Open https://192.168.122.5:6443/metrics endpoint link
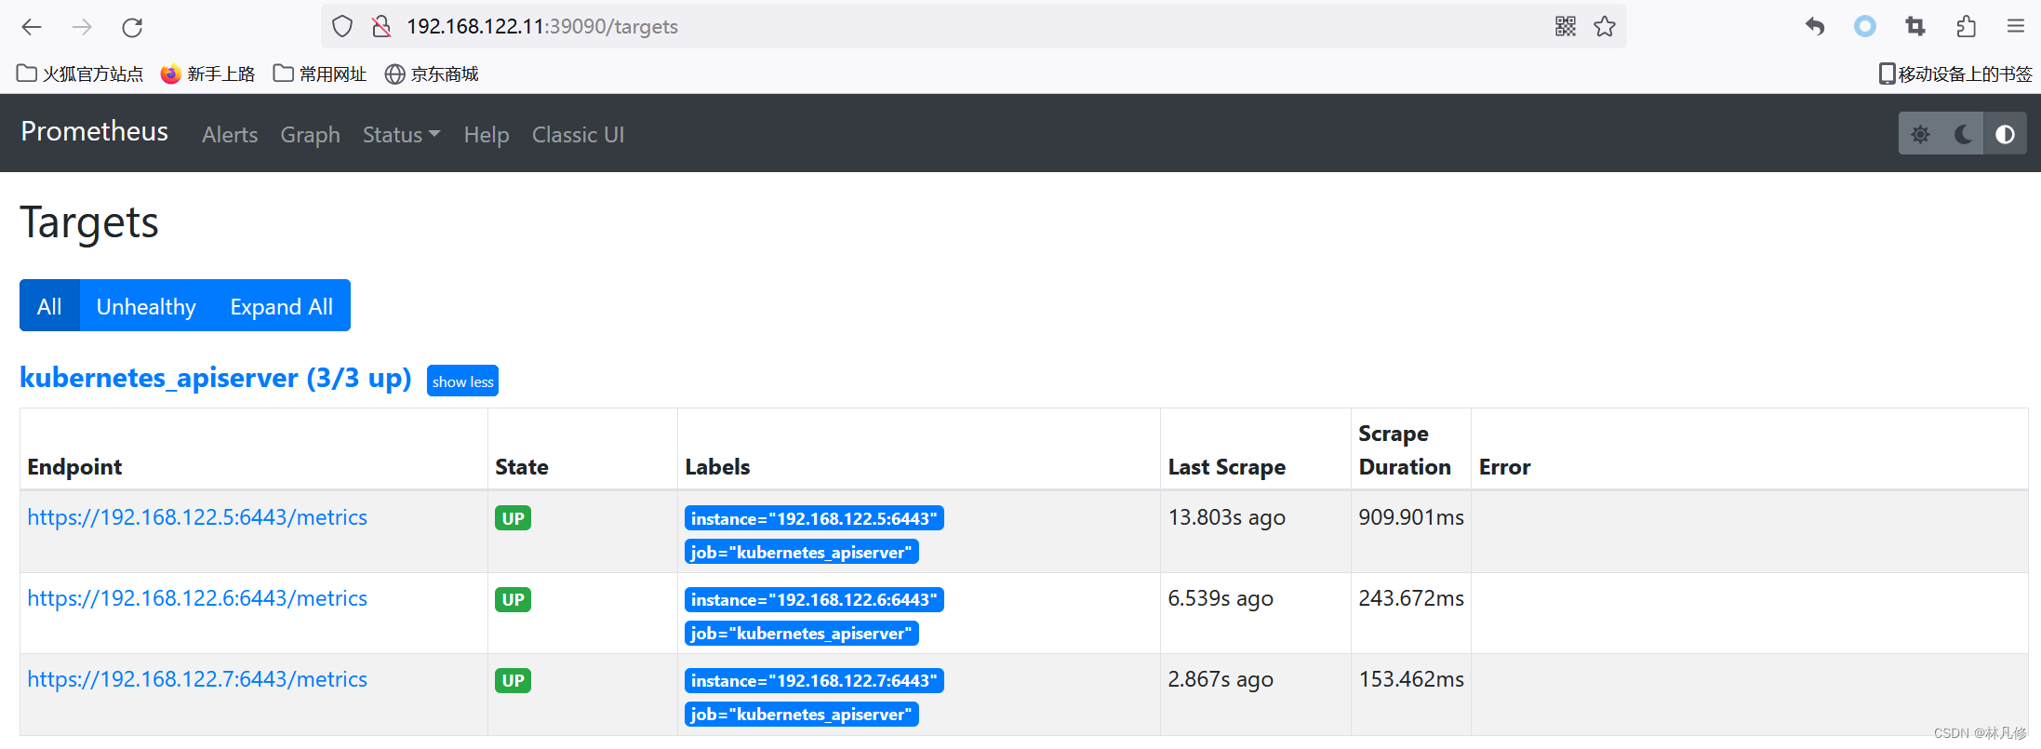 tap(197, 517)
